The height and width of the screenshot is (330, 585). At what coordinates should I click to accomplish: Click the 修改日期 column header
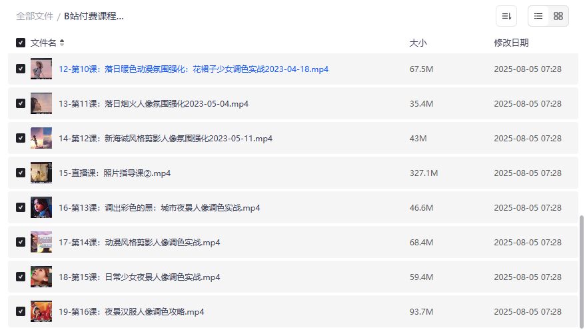[511, 43]
